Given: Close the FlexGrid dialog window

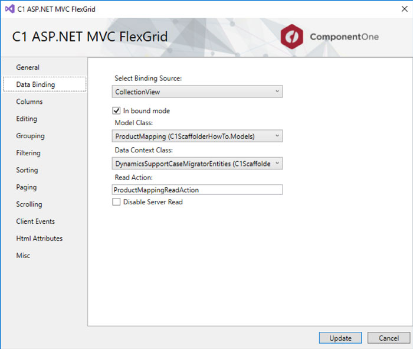Looking at the screenshot, I should coord(405,9).
